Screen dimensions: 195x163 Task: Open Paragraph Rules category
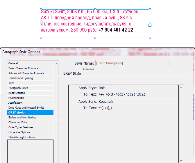30,88
